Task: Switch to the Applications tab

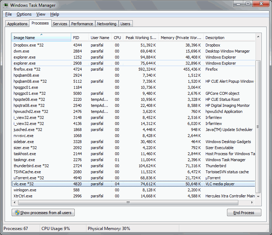Action: (x=17, y=24)
